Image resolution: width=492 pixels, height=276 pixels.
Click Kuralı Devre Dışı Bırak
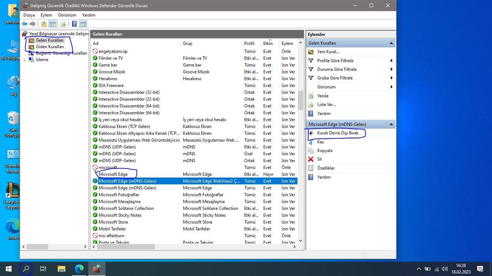[337, 133]
